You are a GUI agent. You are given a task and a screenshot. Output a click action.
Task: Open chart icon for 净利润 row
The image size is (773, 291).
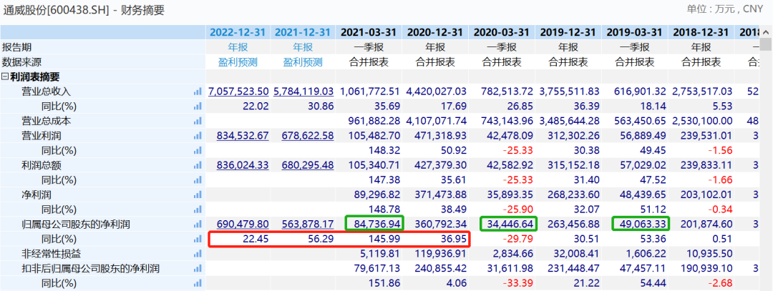coord(198,194)
